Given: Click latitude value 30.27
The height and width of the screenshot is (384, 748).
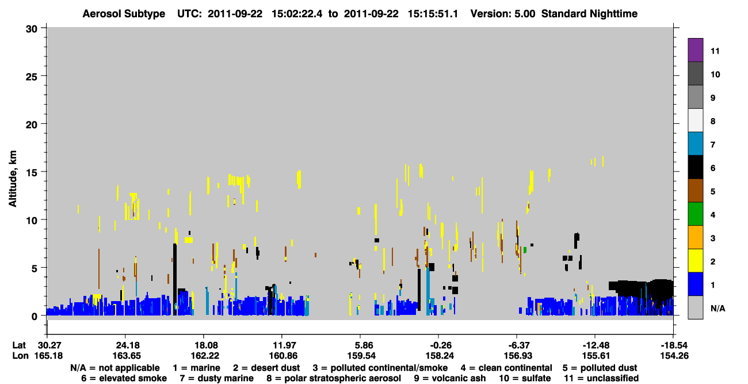Looking at the screenshot, I should 50,345.
